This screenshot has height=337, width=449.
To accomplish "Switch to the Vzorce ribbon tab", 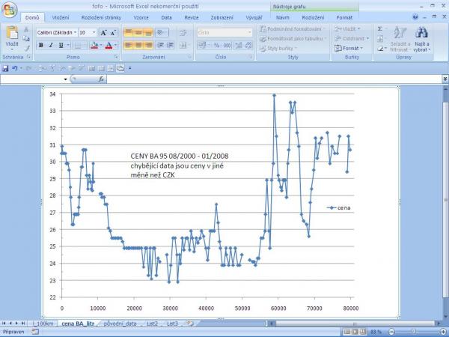I will tap(141, 16).
